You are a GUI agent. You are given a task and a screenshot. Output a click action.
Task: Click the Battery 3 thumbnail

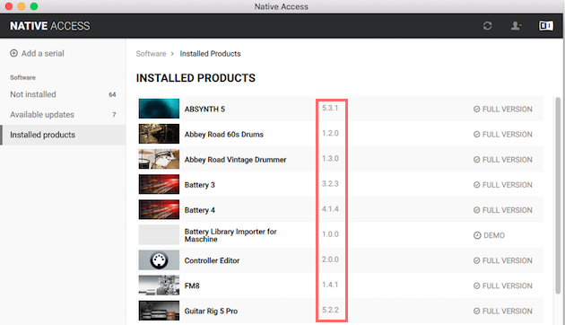[x=159, y=184]
